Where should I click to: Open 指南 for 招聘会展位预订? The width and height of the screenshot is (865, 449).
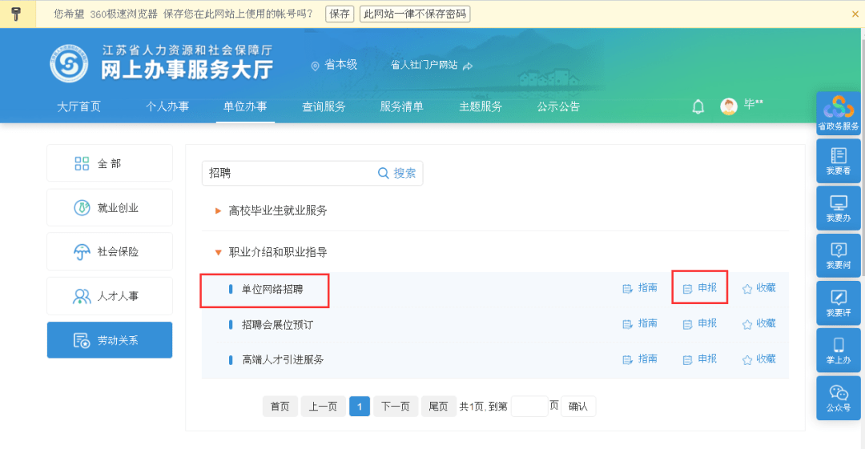pyautogui.click(x=640, y=323)
